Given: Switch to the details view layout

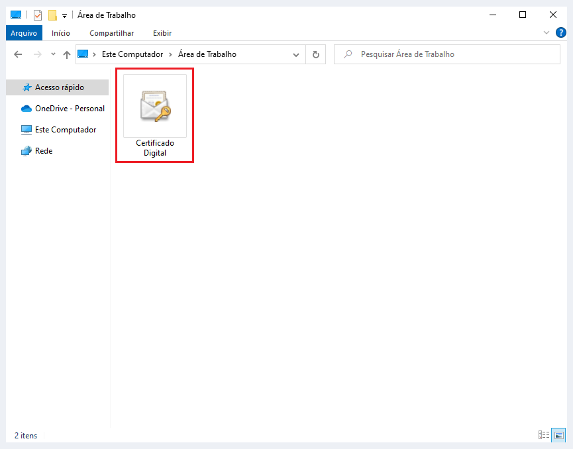Looking at the screenshot, I should point(544,434).
